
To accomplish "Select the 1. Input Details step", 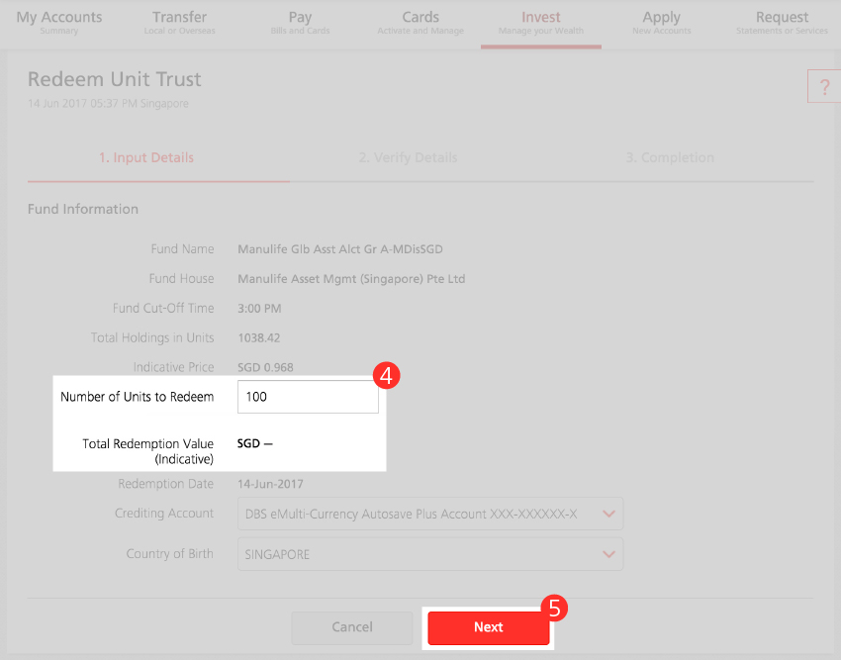I will point(146,157).
